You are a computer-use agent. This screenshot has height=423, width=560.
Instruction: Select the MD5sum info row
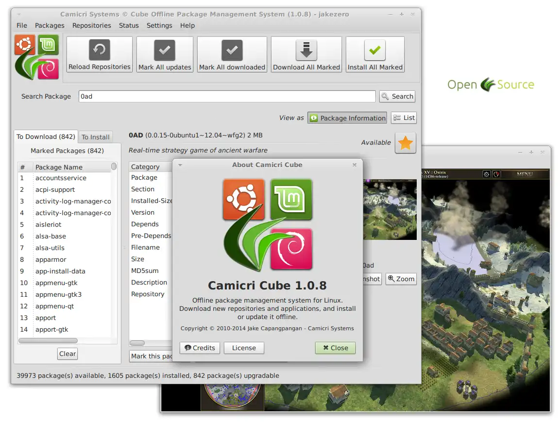pos(151,271)
